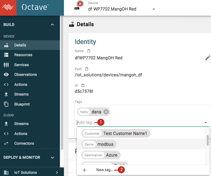
Task: Click the tag list scrollbar
Action: tap(208, 140)
